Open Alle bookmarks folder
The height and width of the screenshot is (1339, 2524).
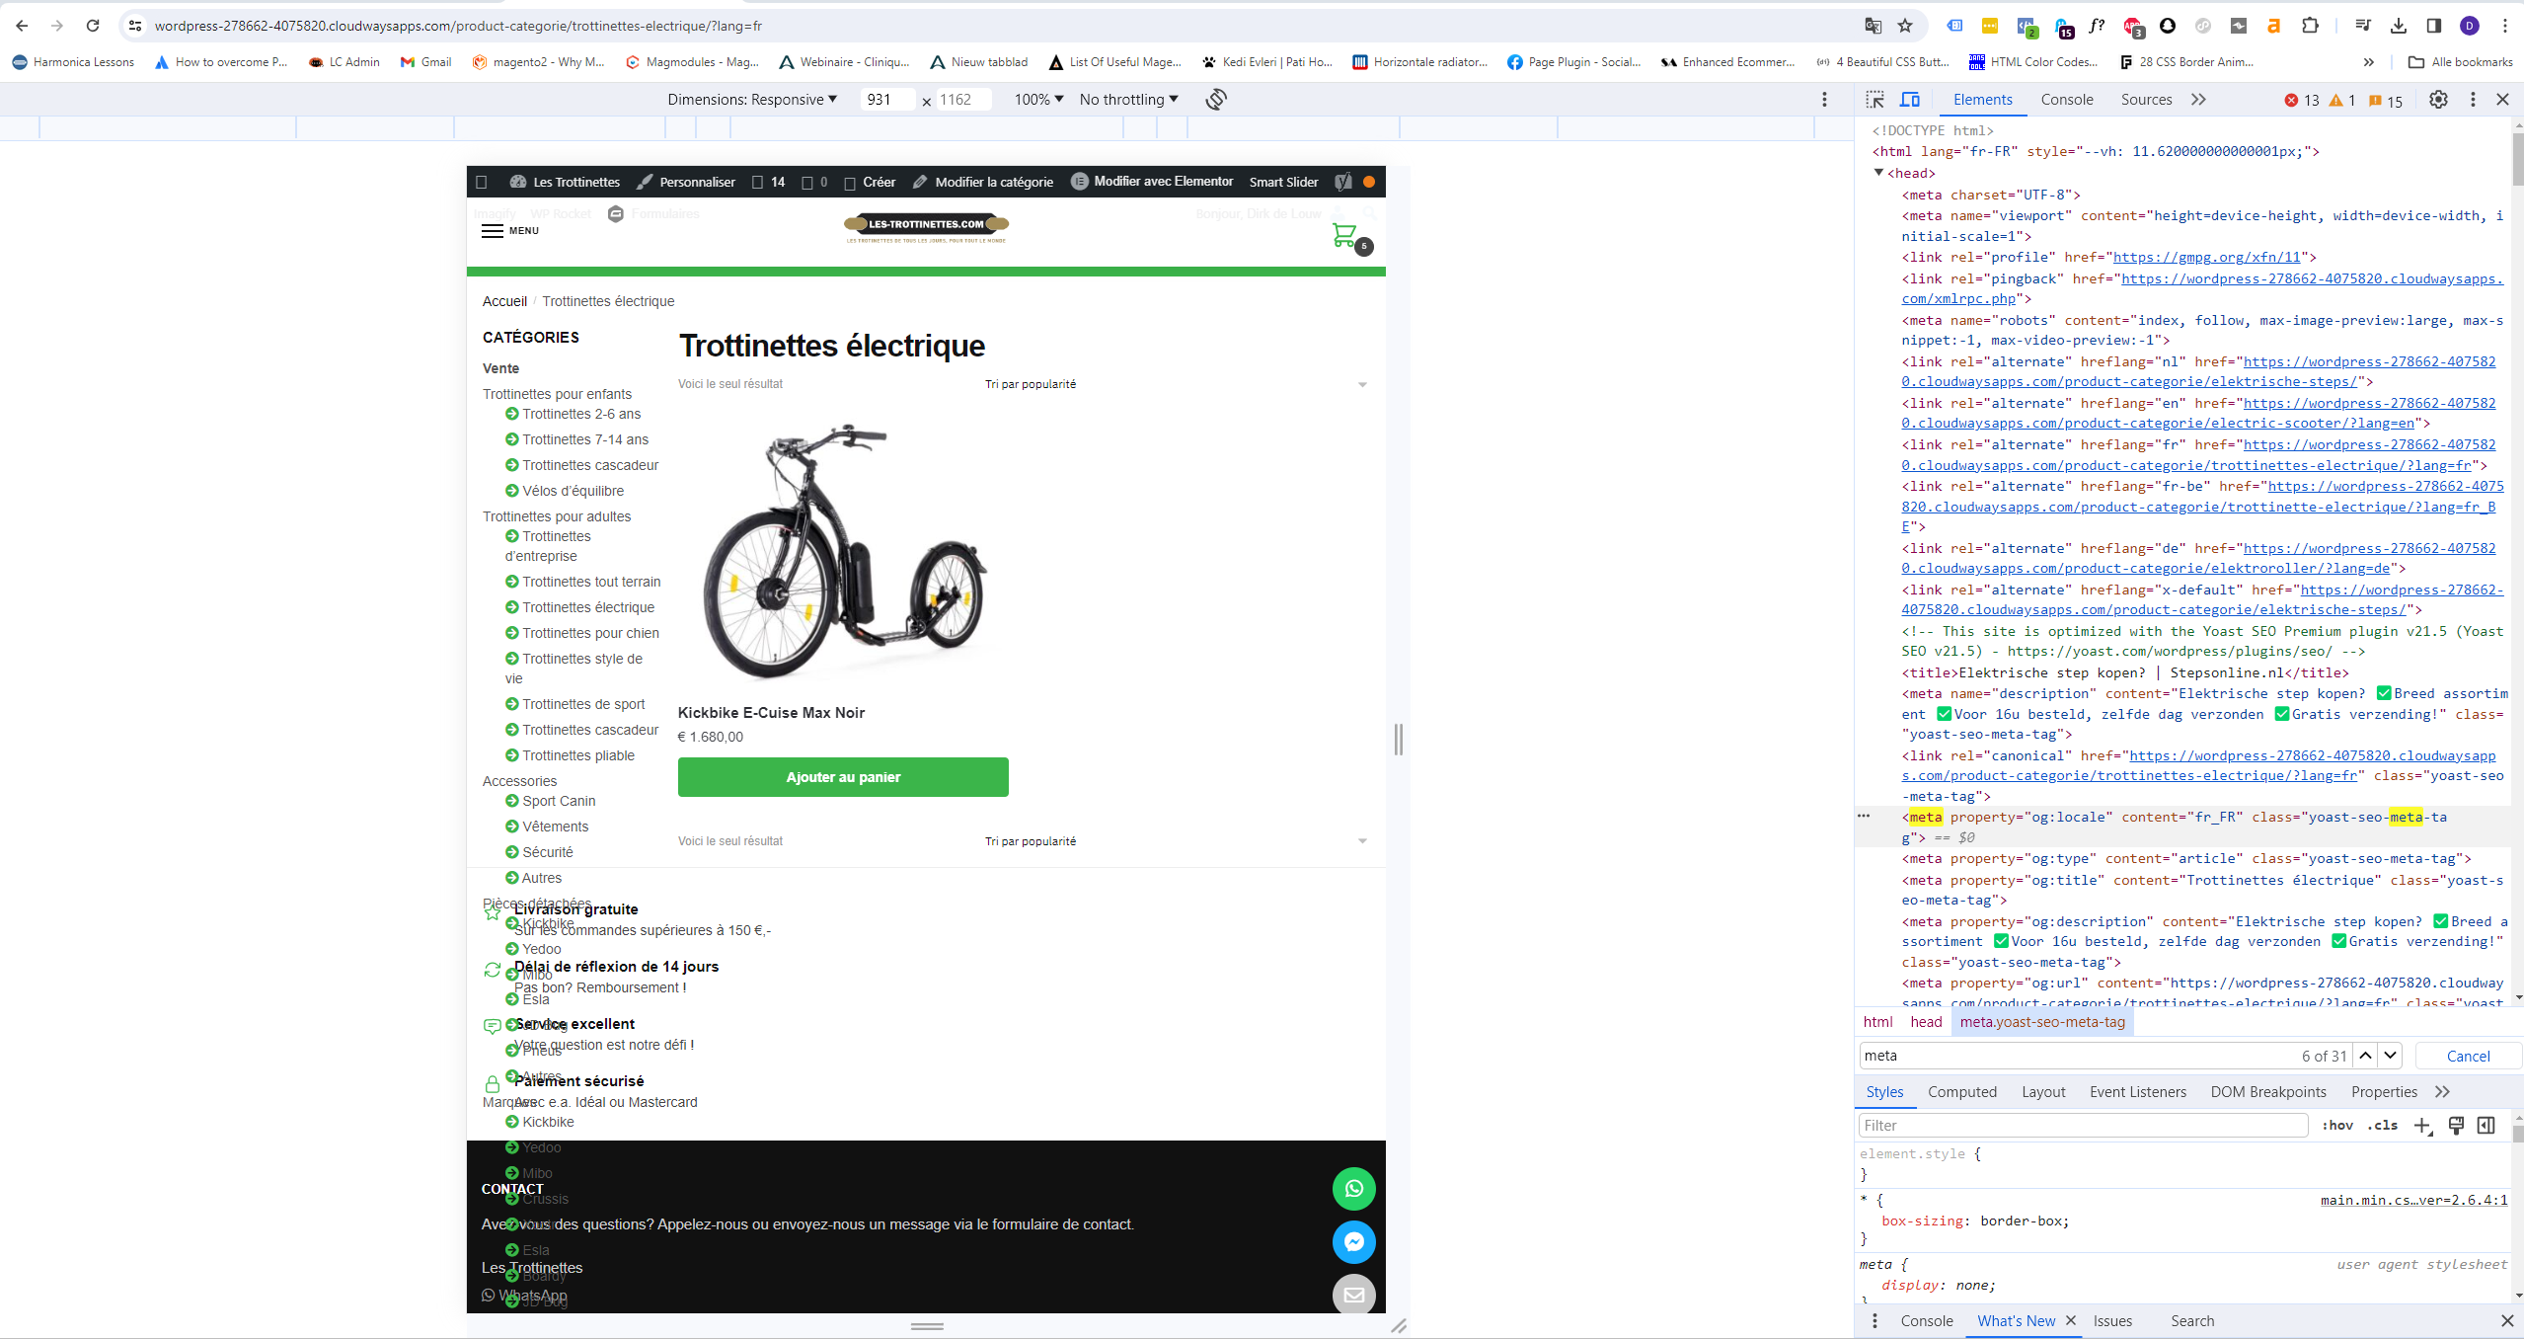coord(2461,62)
